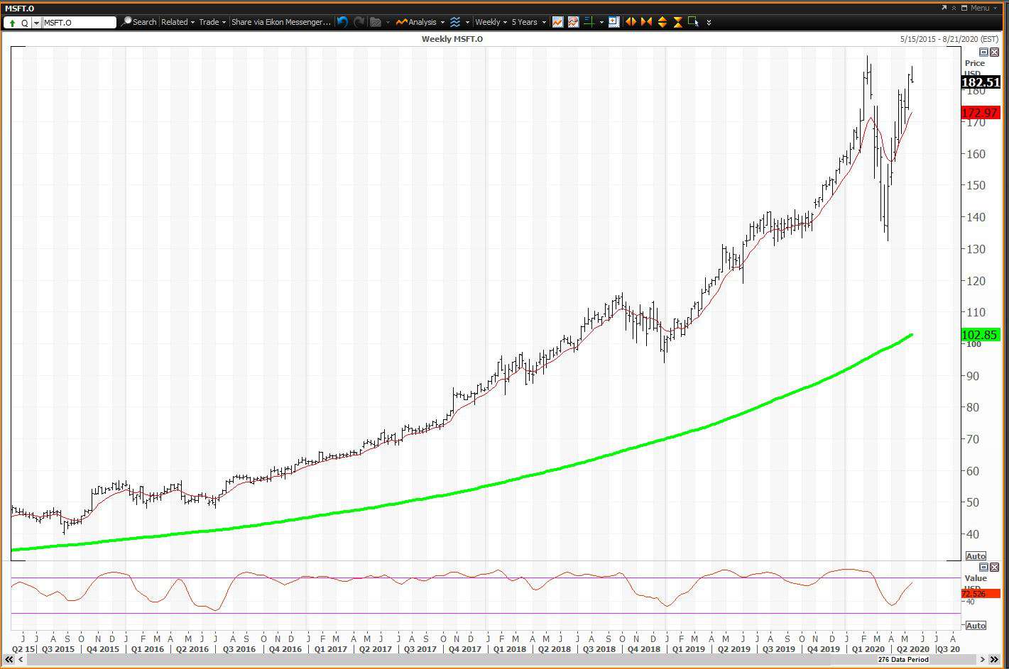Click the blue undo arrow icon
This screenshot has height=669, width=1009.
[342, 22]
